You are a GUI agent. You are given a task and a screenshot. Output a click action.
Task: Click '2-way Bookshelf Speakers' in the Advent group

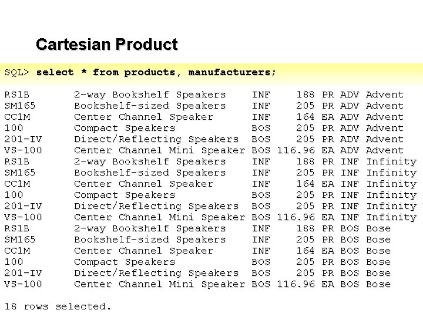point(150,95)
